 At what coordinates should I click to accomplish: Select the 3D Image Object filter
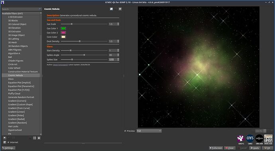click(16, 35)
